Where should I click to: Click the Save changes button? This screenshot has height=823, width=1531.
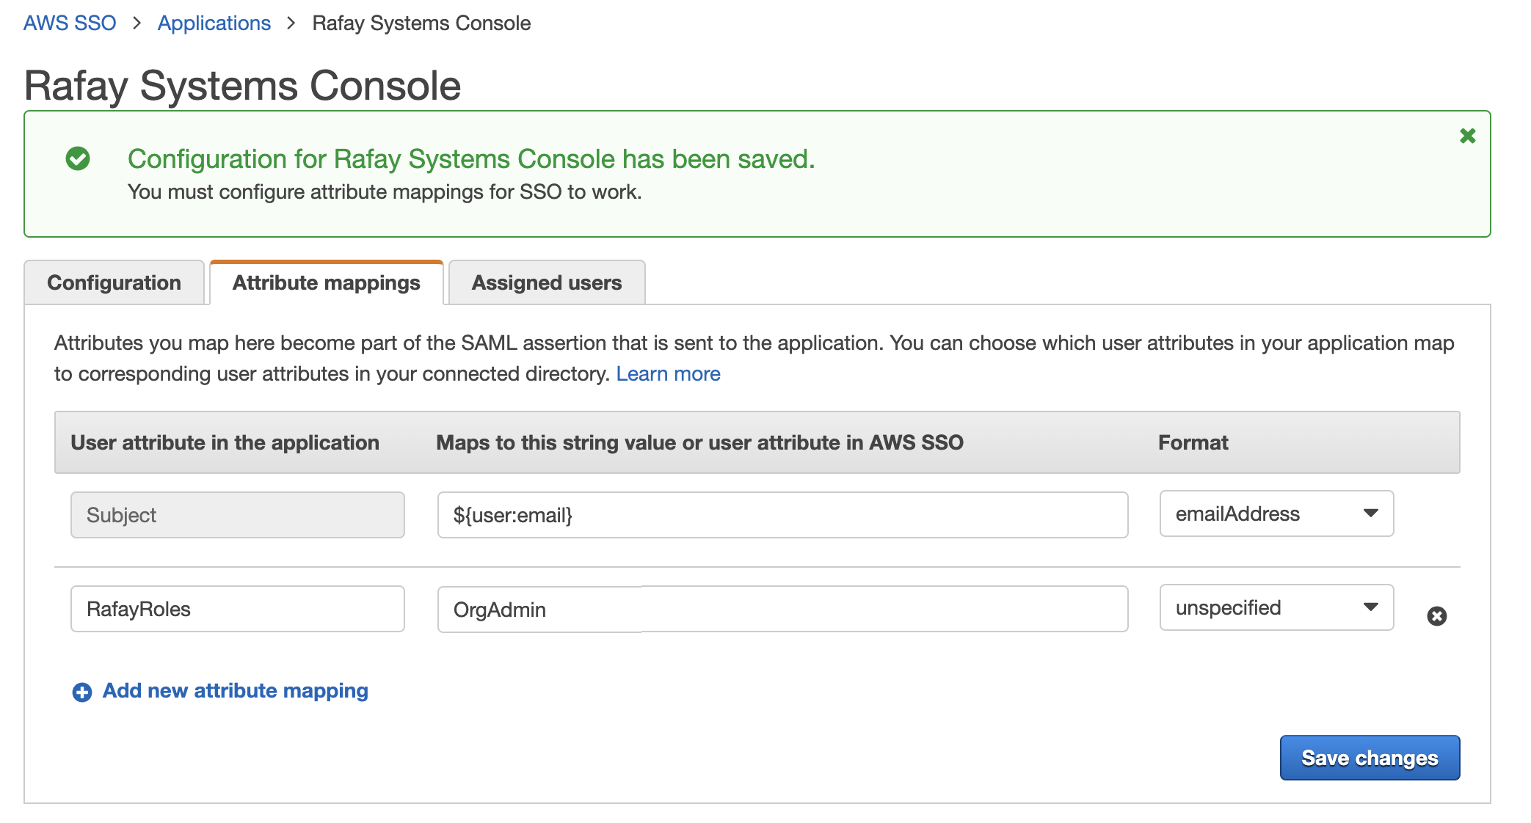pos(1370,758)
